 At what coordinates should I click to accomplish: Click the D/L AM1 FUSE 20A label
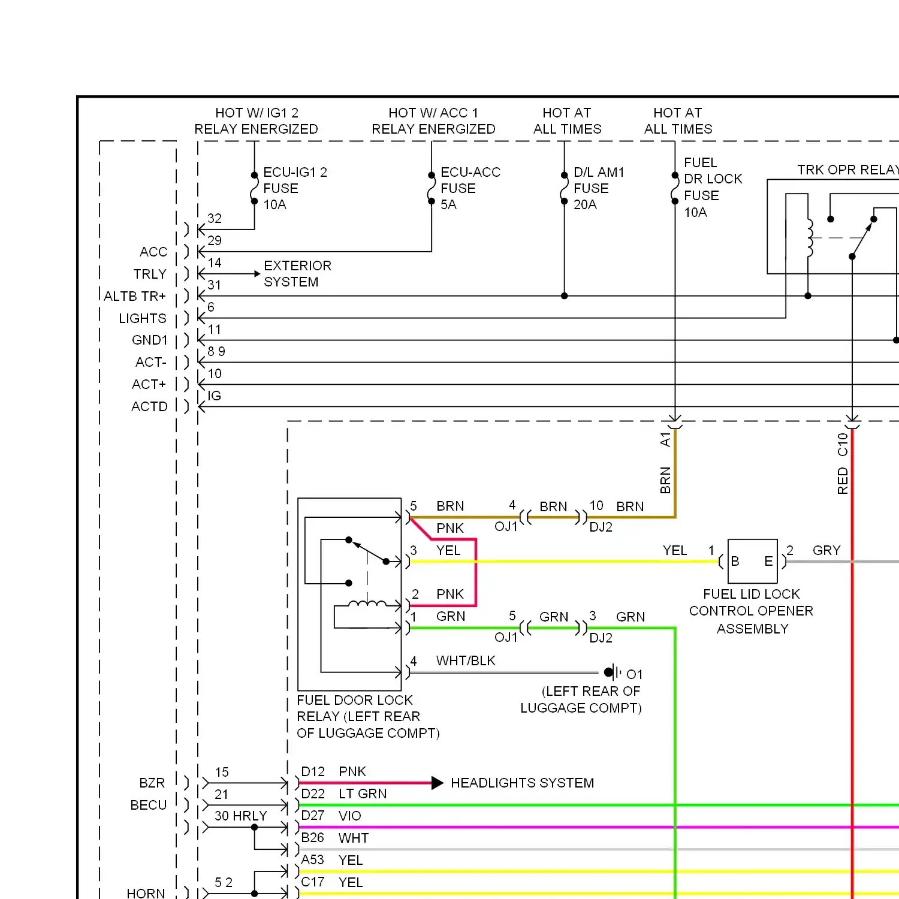[x=599, y=188]
